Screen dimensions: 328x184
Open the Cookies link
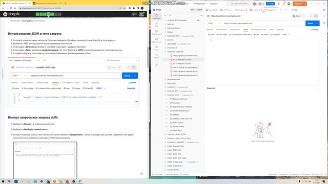314,30
